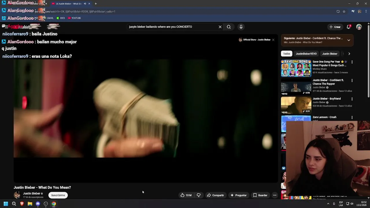Screen dimensions: 370x208
Task: Open options for Boyfriend video
Action: (352, 99)
